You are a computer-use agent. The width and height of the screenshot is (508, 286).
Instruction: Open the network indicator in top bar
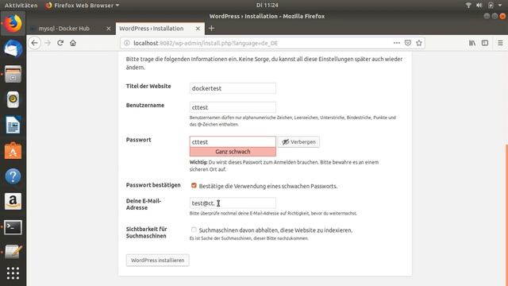pos(468,6)
